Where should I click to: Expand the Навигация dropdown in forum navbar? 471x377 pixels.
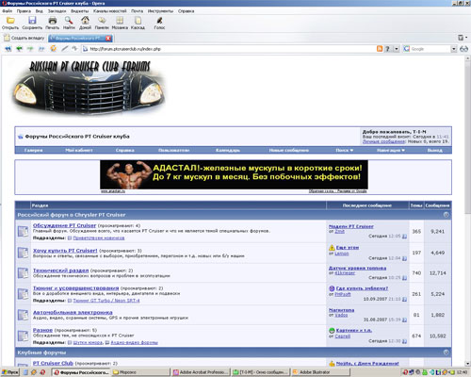[x=391, y=150]
